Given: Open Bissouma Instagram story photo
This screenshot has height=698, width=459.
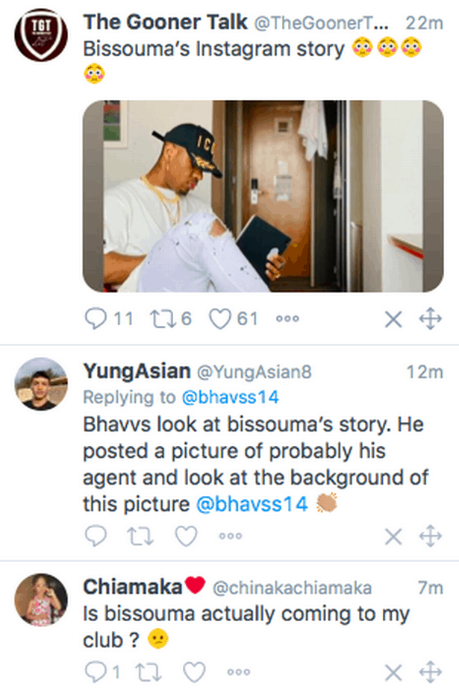Looking at the screenshot, I should pos(263,196).
